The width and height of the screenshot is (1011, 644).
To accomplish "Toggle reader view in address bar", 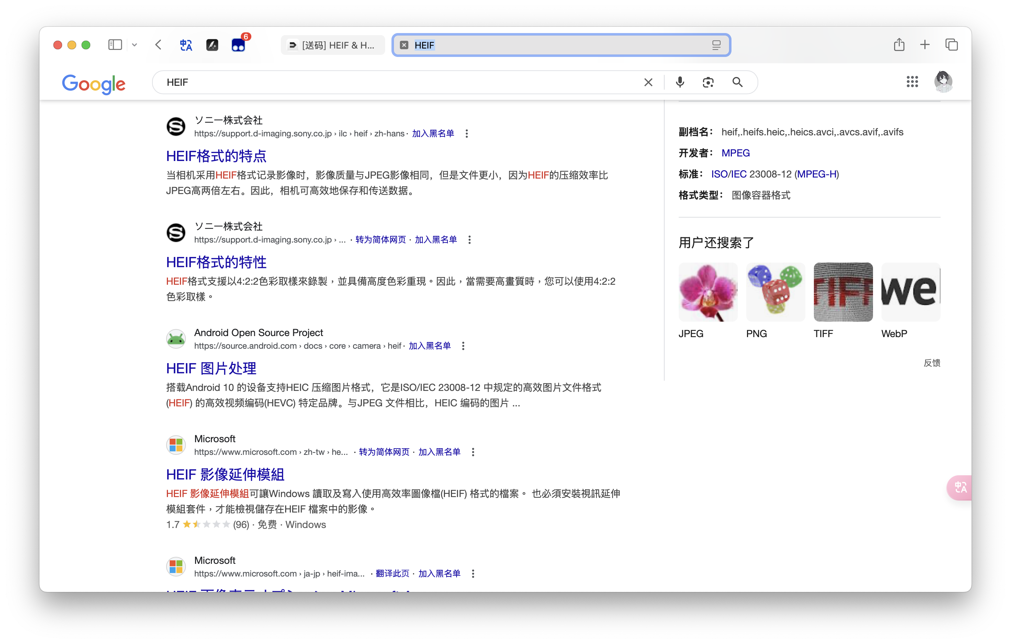I will pos(716,45).
